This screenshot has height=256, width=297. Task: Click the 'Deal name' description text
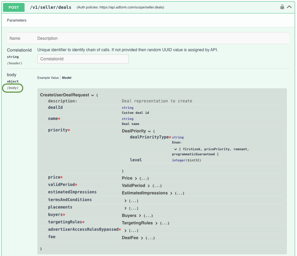pyautogui.click(x=131, y=124)
